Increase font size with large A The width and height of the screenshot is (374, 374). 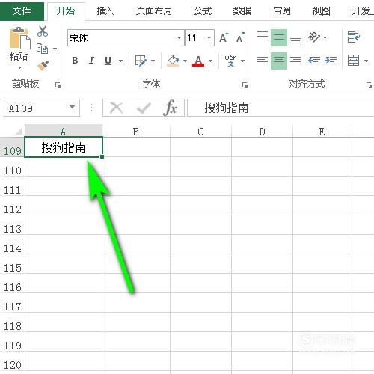tap(224, 38)
